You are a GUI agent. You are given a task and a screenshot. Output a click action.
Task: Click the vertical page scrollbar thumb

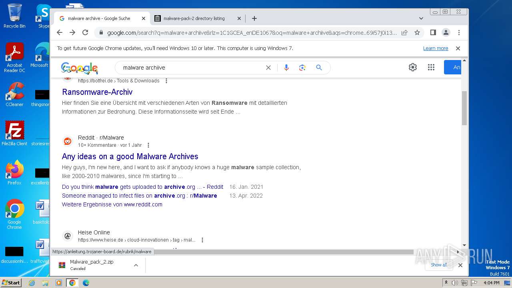[464, 108]
